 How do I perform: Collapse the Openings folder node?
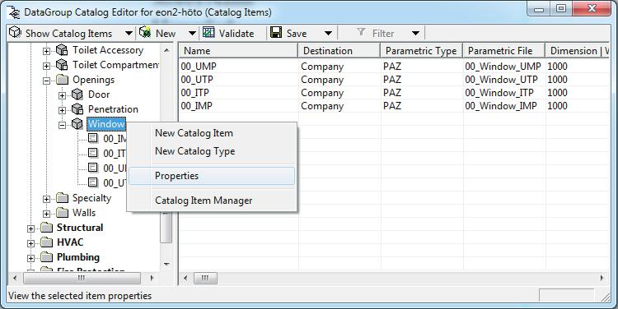(x=46, y=81)
